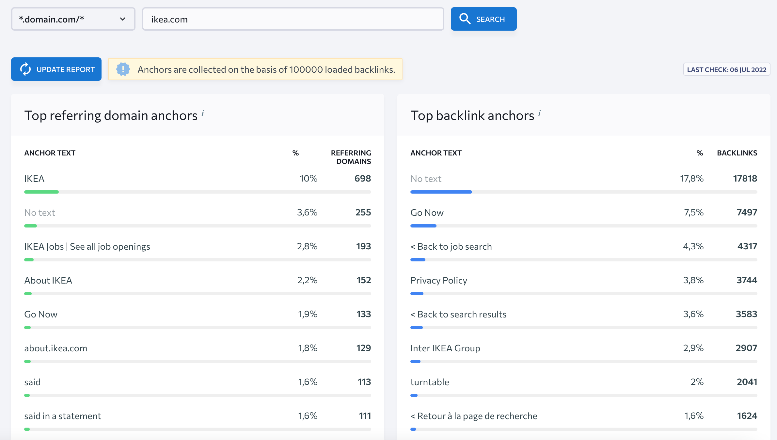Click the 3583 backlinks value

[x=747, y=314]
